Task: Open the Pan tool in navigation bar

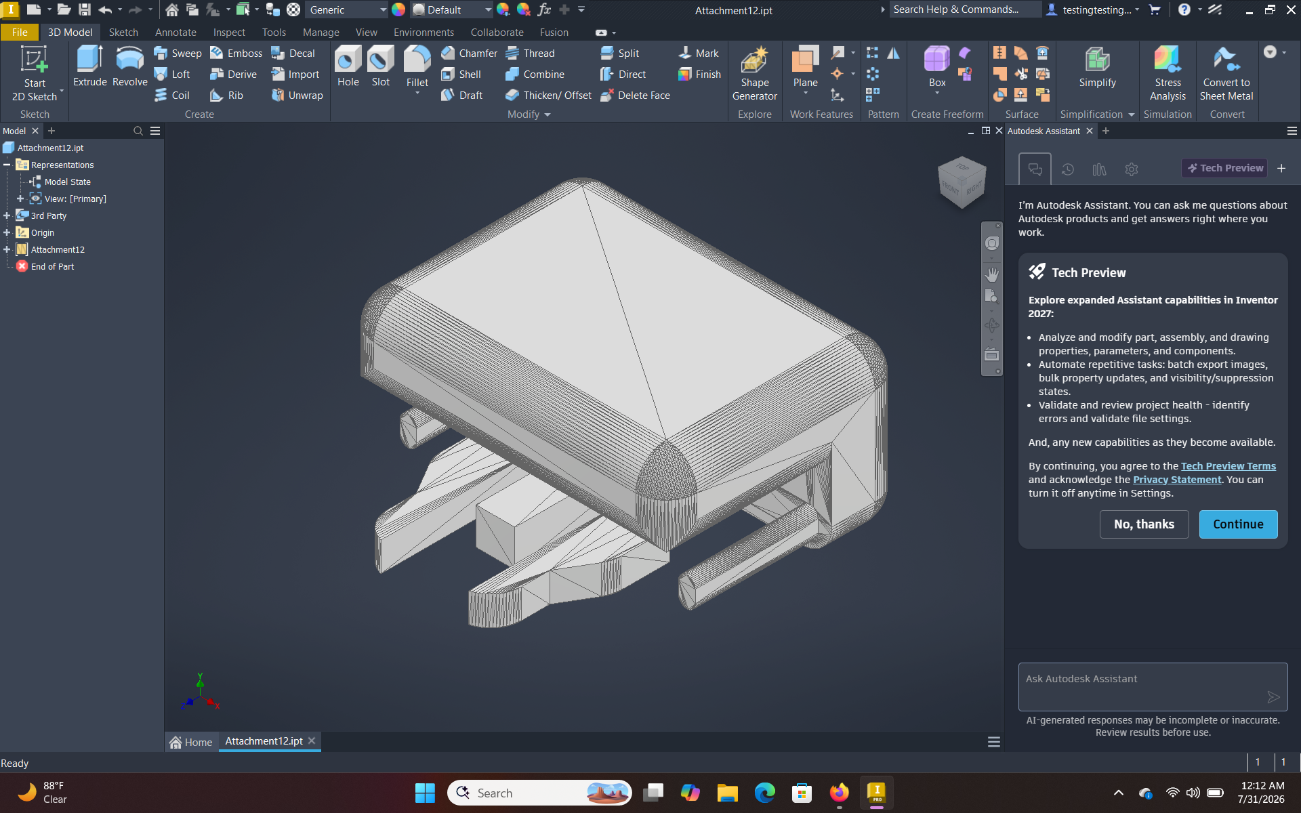Action: (992, 274)
